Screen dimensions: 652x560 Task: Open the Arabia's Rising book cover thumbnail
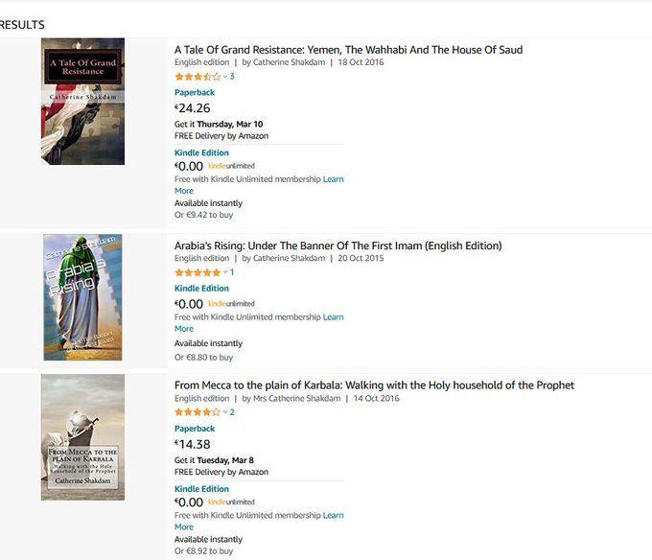point(82,296)
